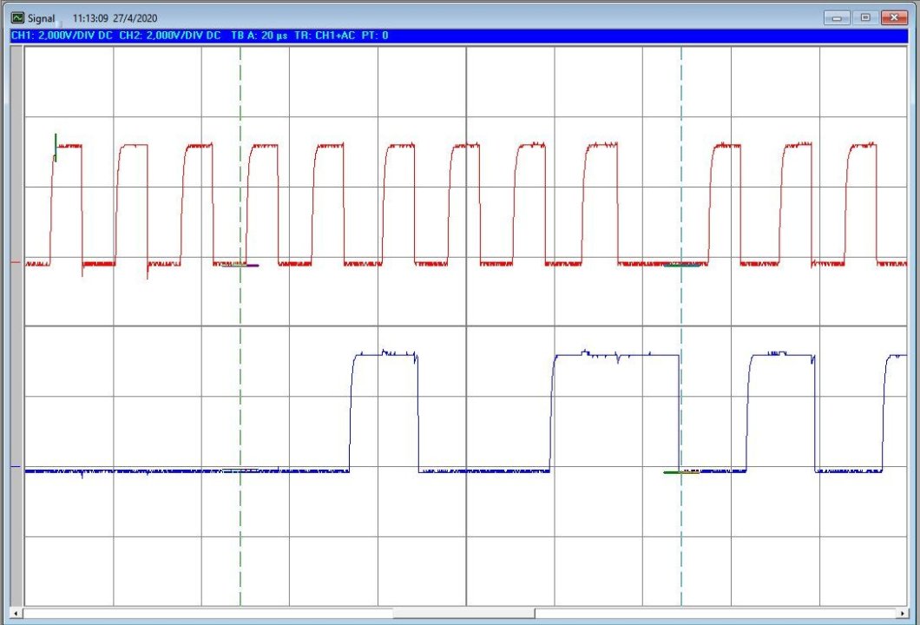Select the CH1 red zero-level marker

click(x=16, y=262)
